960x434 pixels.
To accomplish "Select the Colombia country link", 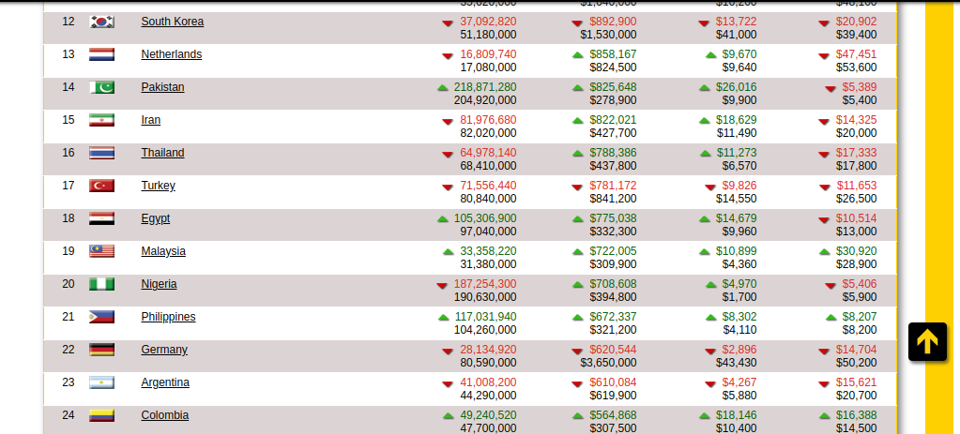I will [x=164, y=415].
